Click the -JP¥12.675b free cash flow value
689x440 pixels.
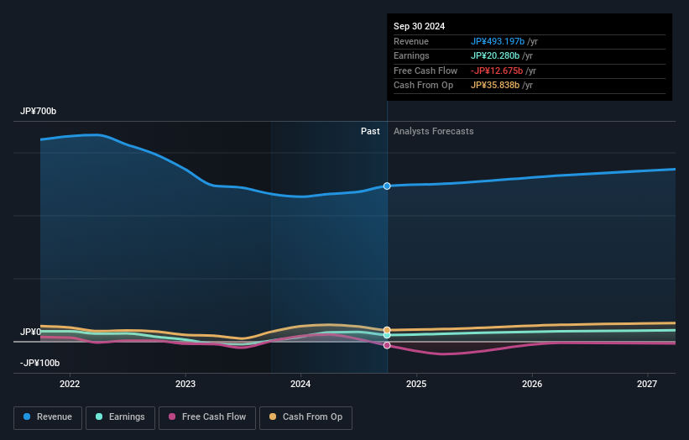497,71
